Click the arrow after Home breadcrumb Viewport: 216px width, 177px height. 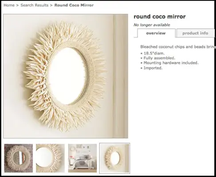point(17,5)
